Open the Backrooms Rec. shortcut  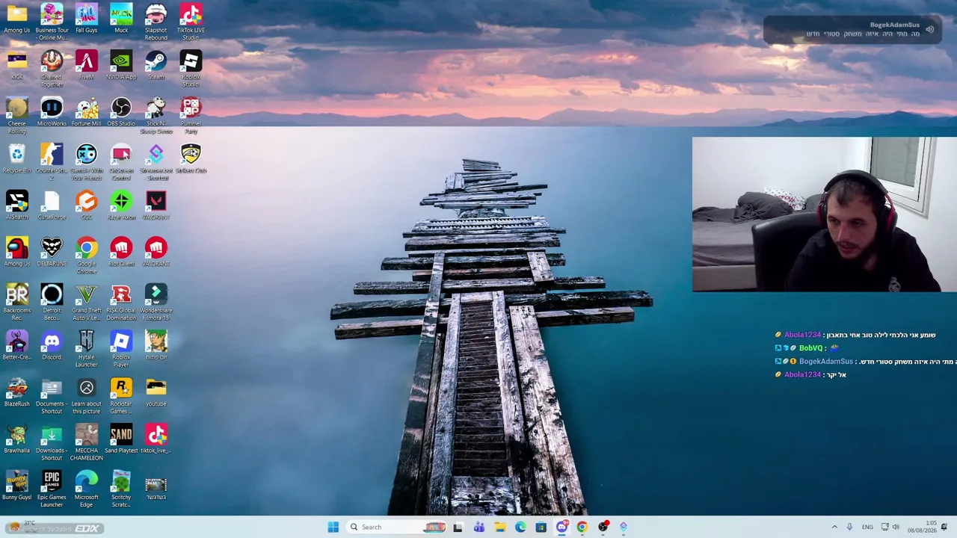pos(16,303)
